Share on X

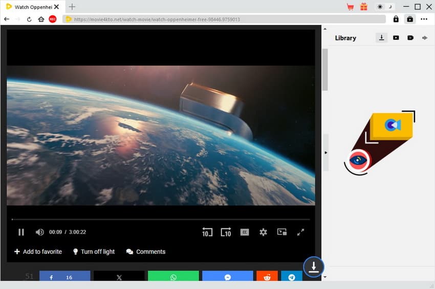pos(119,276)
